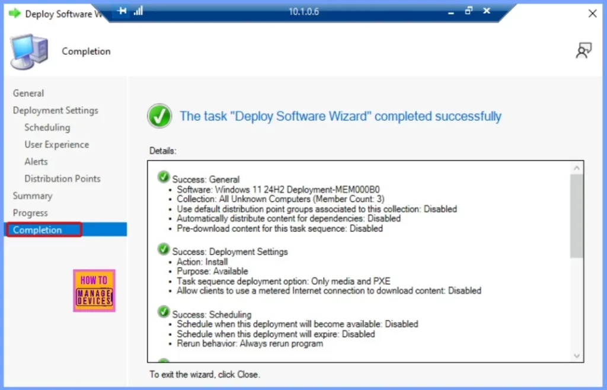607x390 pixels.
Task: Click "Automatically distribute content for dependencies: Disabled"
Action: coord(289,219)
